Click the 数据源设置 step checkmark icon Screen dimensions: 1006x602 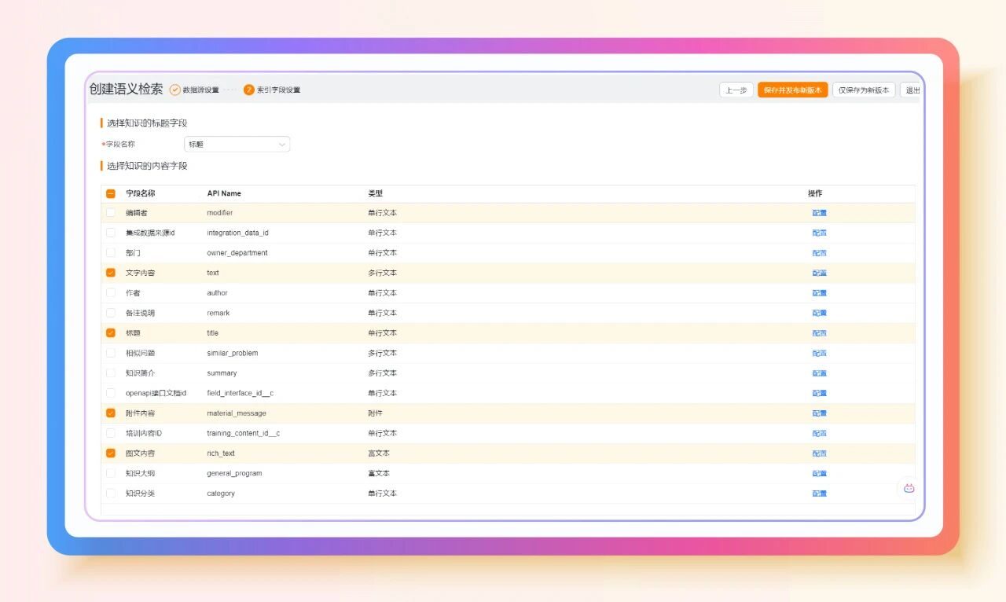click(175, 90)
